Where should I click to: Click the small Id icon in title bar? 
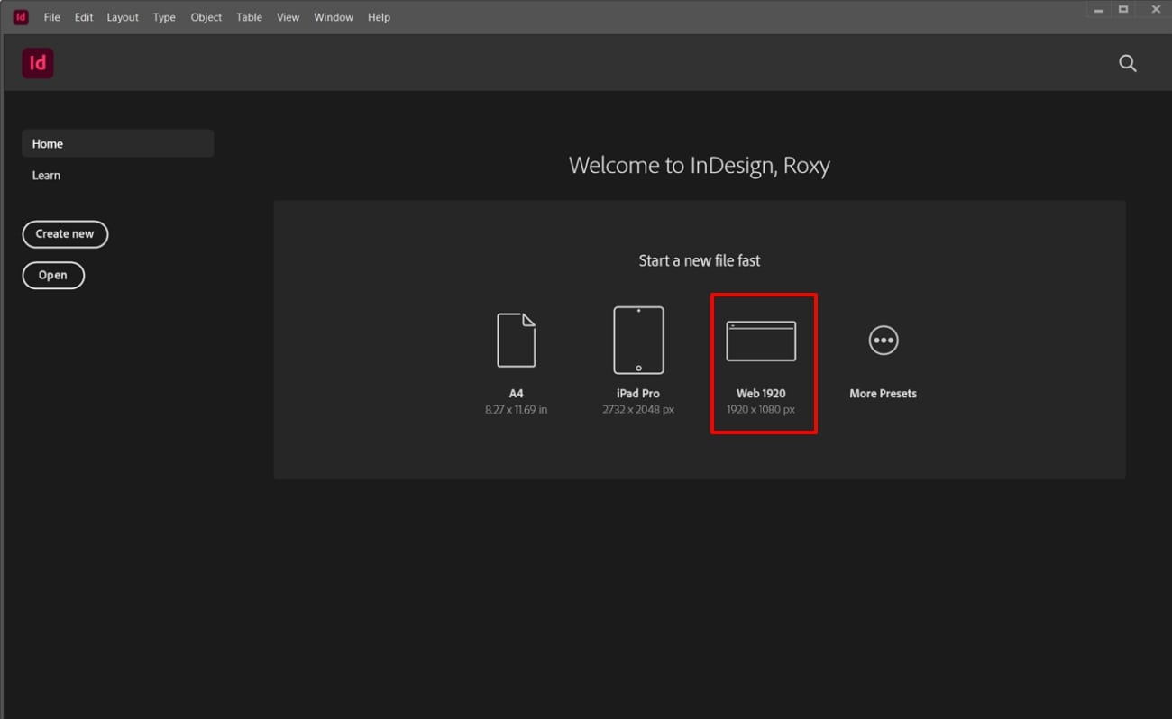point(21,17)
